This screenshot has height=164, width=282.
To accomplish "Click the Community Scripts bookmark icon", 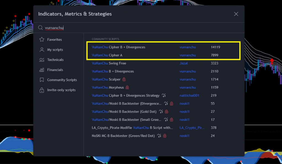I will (42, 80).
